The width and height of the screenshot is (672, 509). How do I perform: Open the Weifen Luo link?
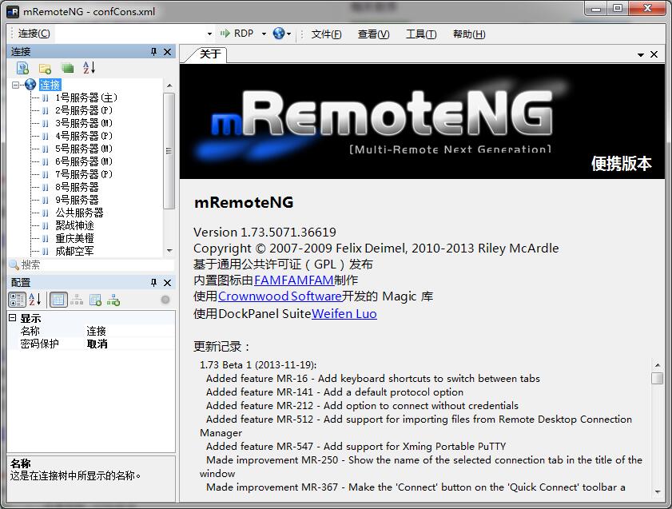point(344,314)
